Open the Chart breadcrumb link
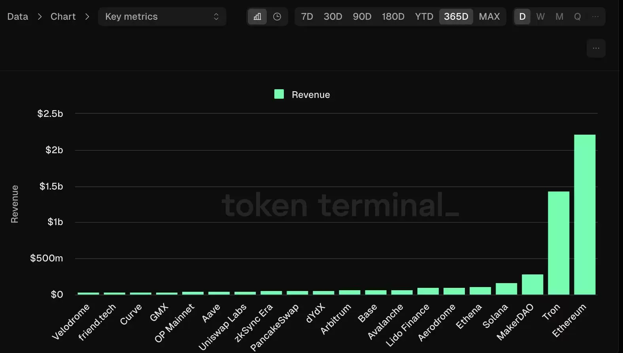This screenshot has width=623, height=353. [63, 17]
